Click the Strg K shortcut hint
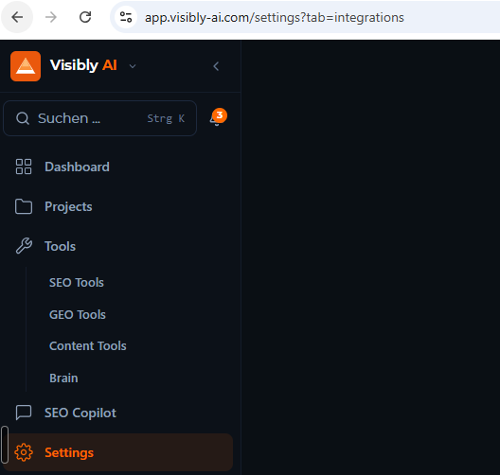Image resolution: width=500 pixels, height=475 pixels. pos(166,118)
